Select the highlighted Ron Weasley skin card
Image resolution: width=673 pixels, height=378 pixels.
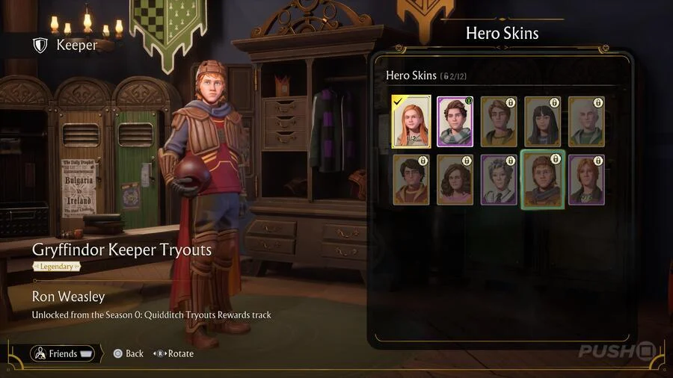coord(543,179)
